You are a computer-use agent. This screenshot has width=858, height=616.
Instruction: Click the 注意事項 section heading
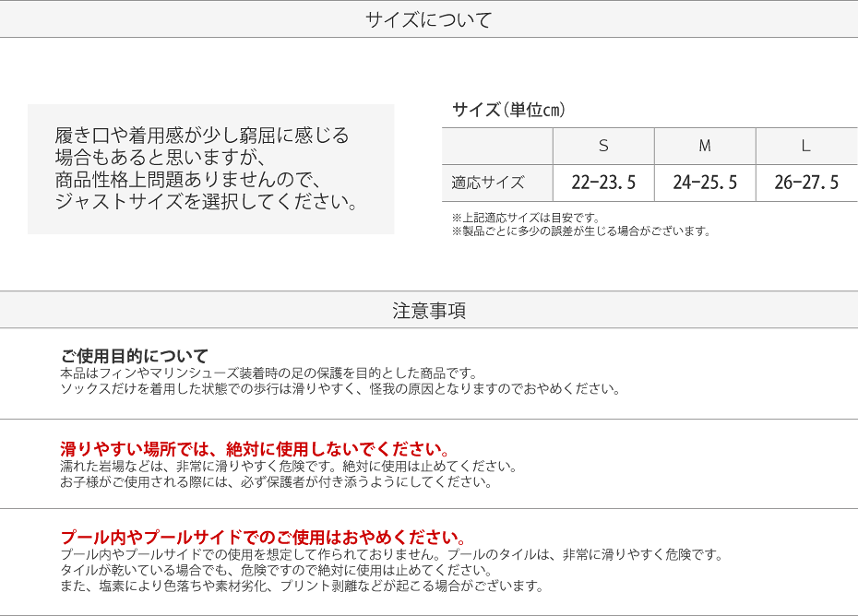[x=428, y=311]
